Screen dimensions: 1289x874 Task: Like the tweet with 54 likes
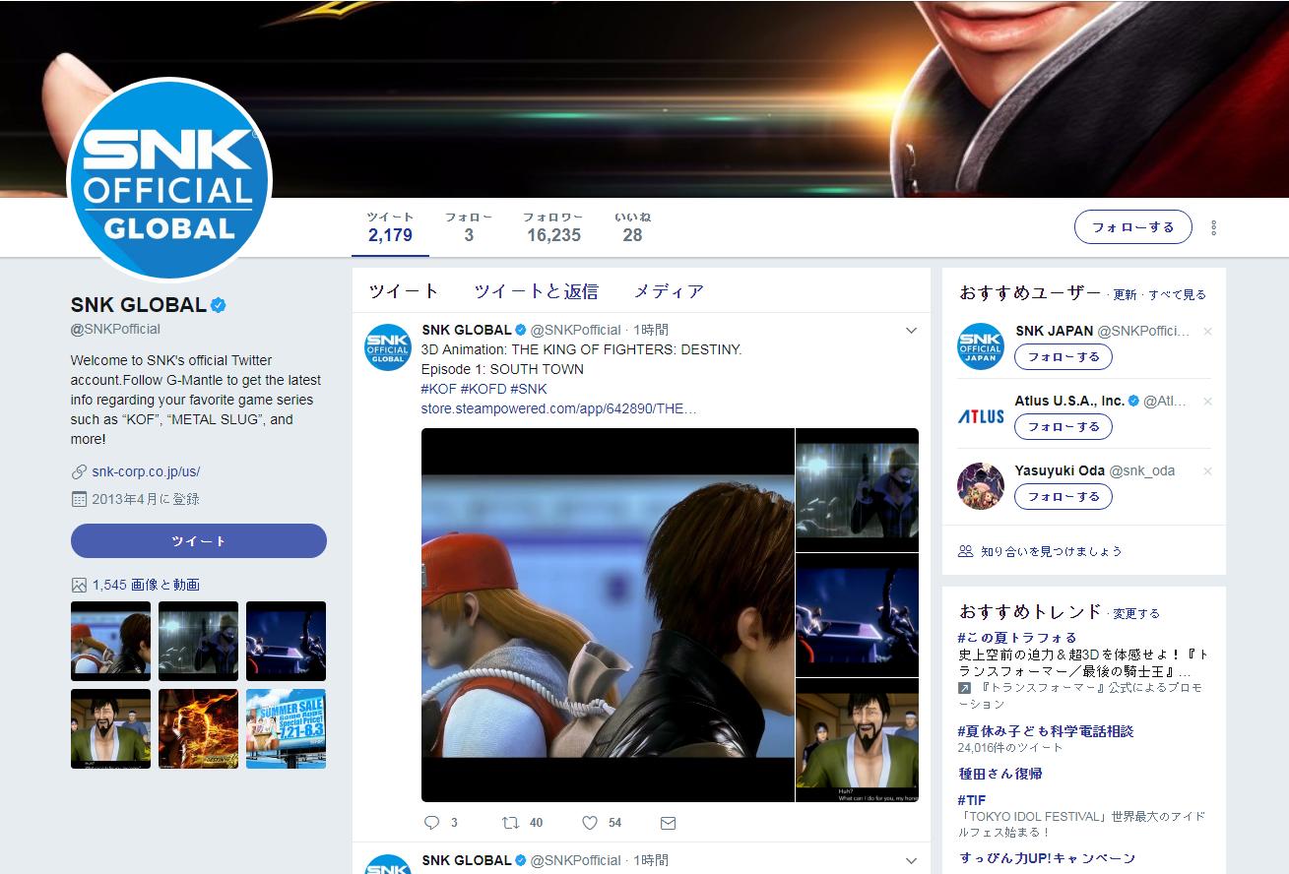(590, 822)
